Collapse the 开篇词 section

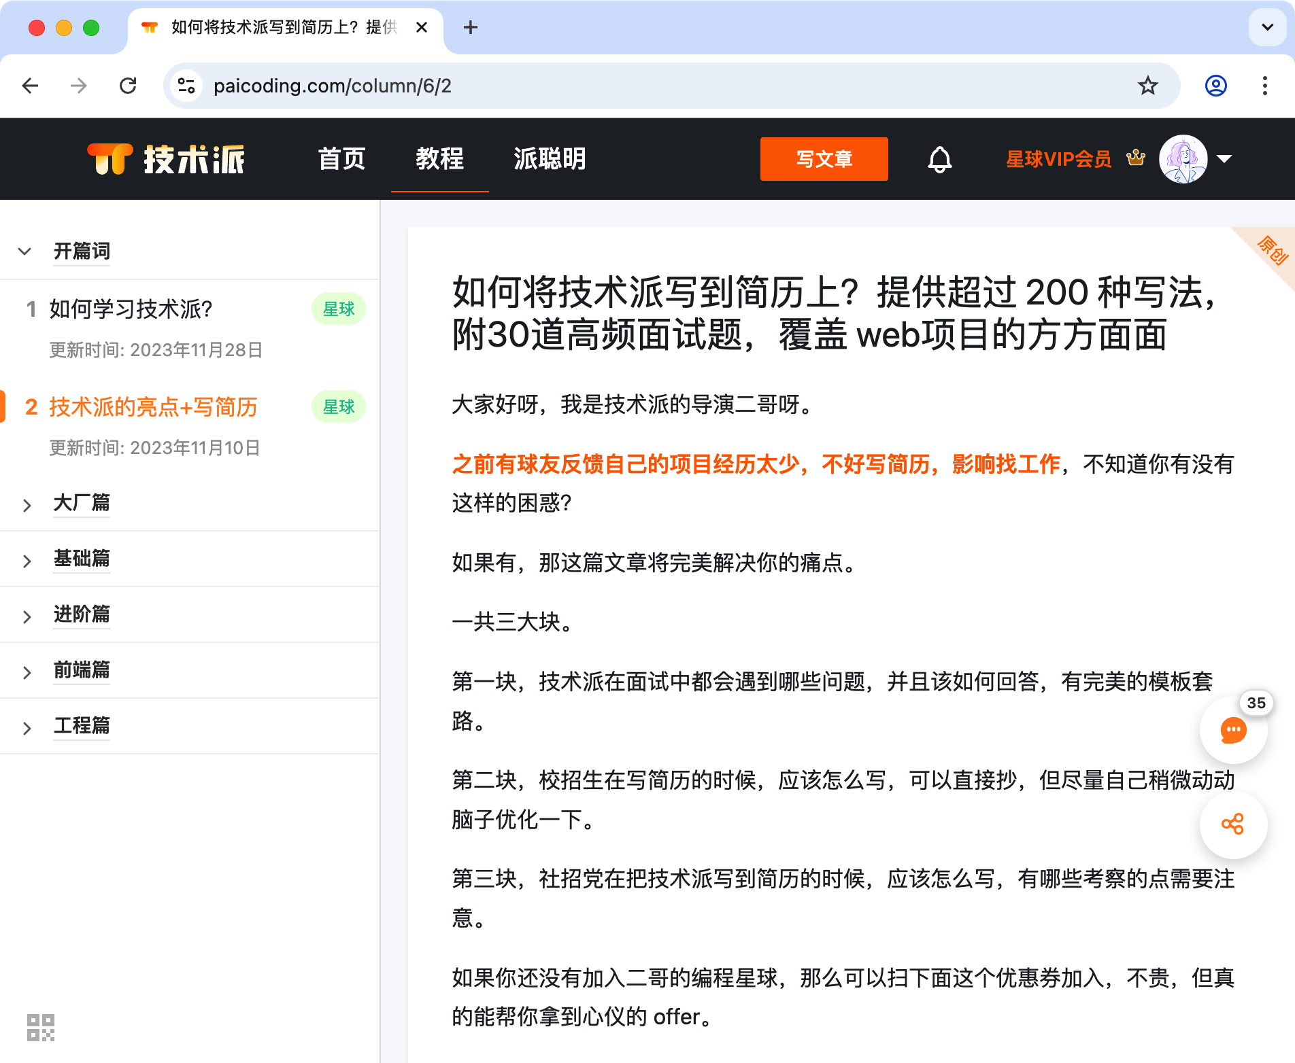24,251
